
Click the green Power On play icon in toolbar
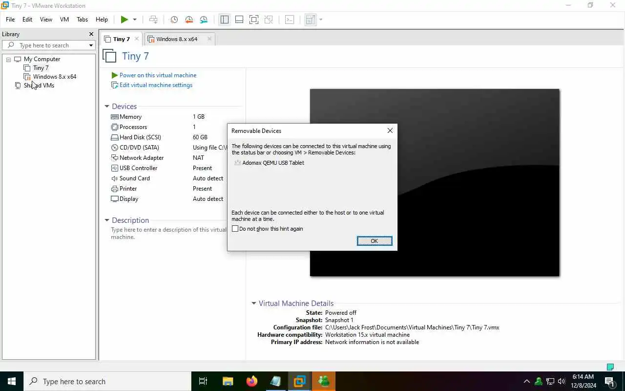pyautogui.click(x=125, y=20)
